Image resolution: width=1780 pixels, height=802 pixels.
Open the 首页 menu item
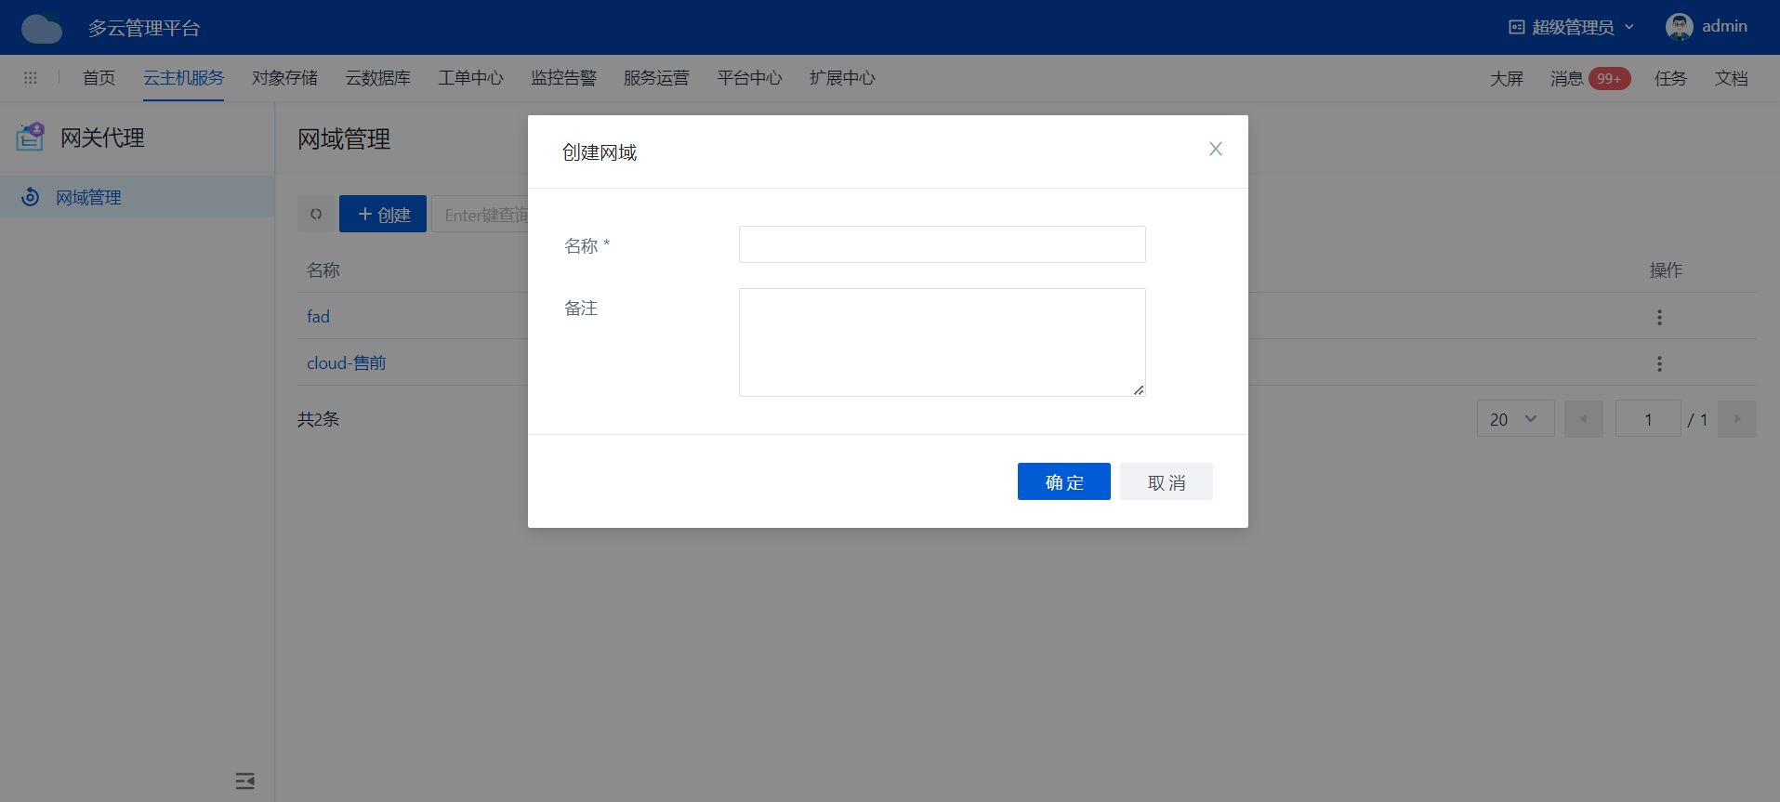click(99, 78)
